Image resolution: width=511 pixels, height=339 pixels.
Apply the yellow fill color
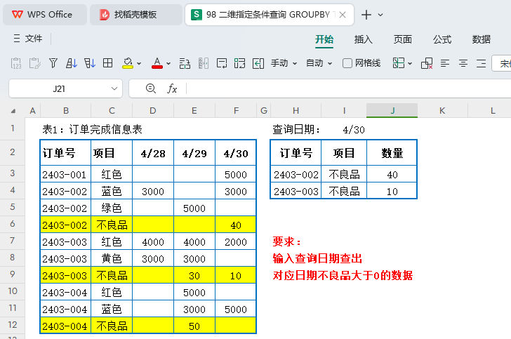pos(128,63)
